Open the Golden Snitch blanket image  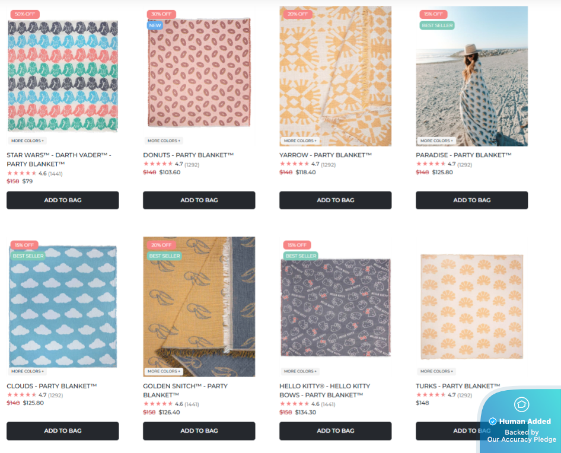(199, 305)
